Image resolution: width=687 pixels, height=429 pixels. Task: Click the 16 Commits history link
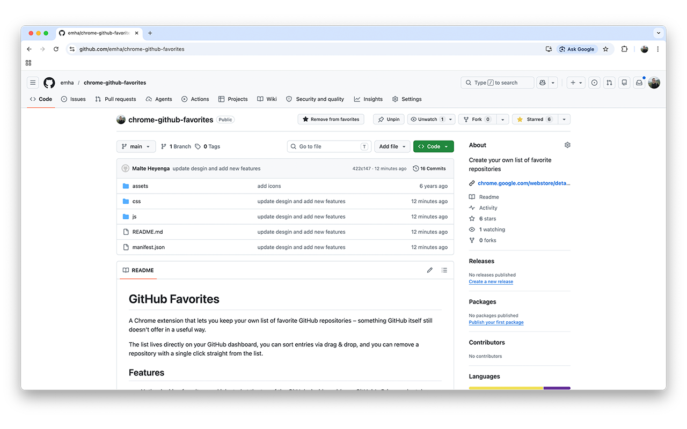429,168
